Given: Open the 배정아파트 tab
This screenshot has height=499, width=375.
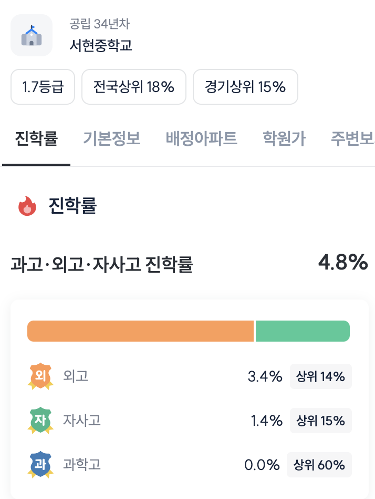Looking at the screenshot, I should pos(202,139).
